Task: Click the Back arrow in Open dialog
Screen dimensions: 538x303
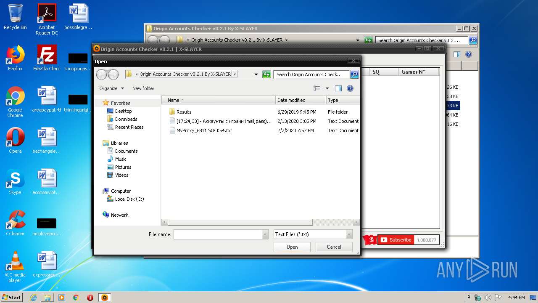Action: tap(102, 74)
